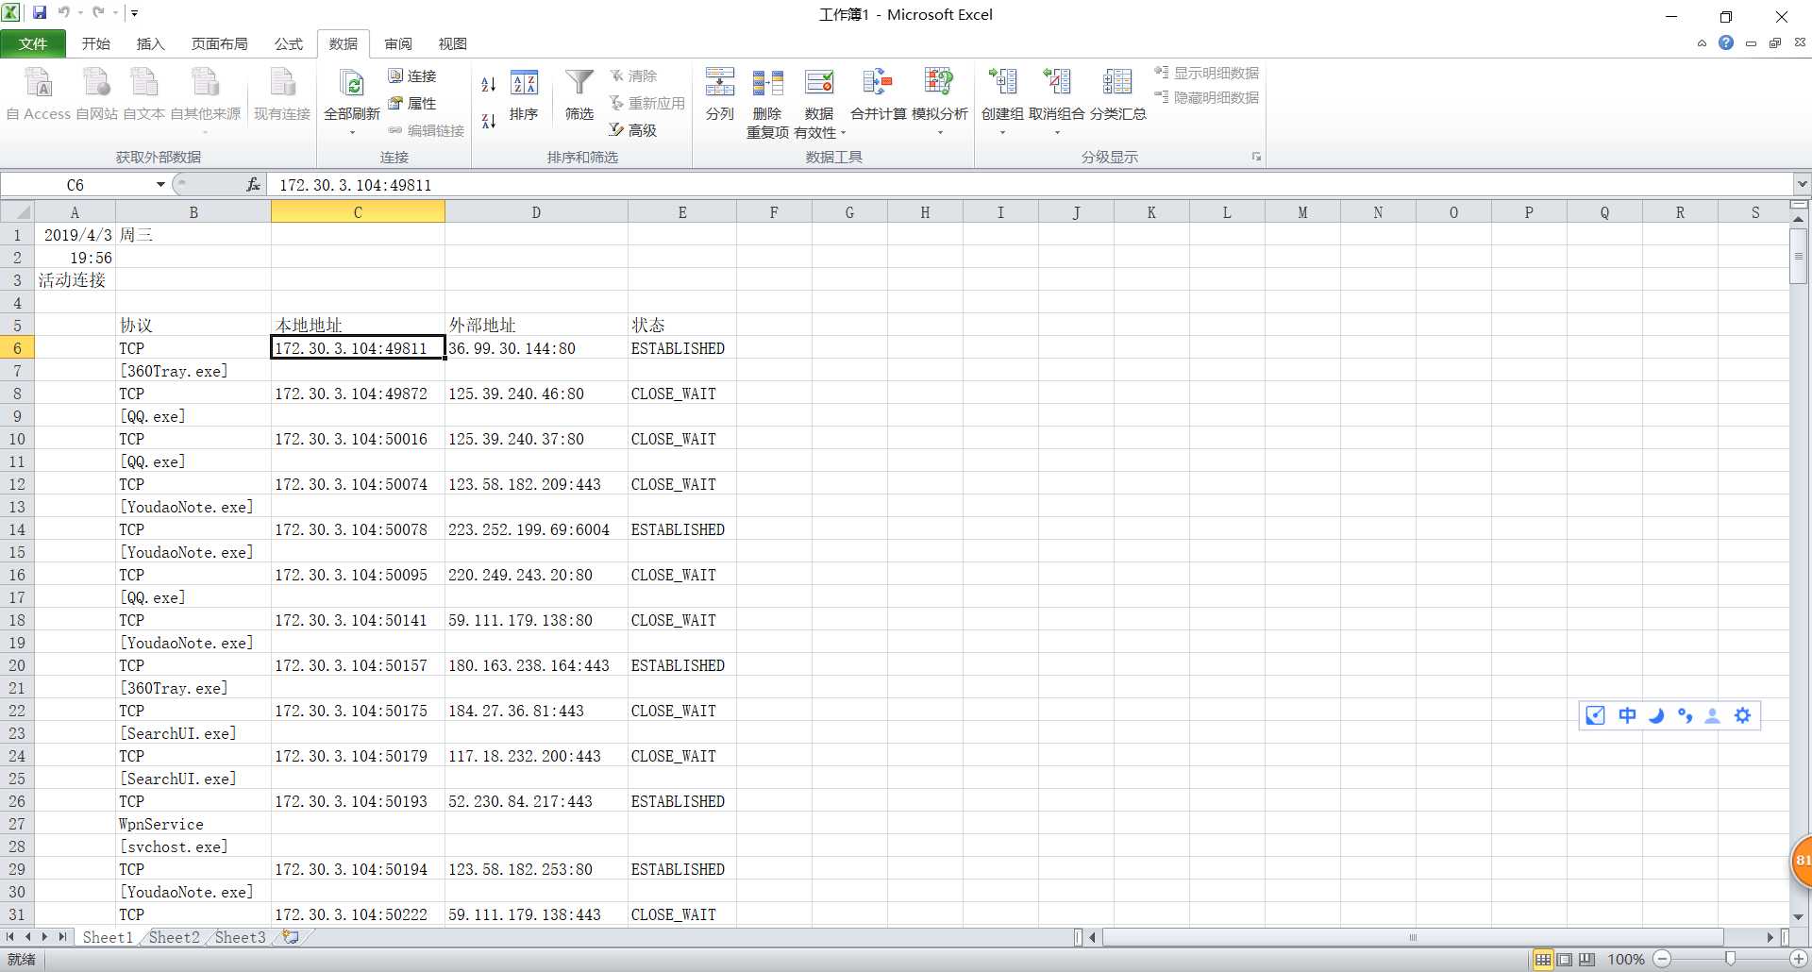This screenshot has height=972, width=1812.
Task: Switch to Sheet2 worksheet
Action: [174, 937]
